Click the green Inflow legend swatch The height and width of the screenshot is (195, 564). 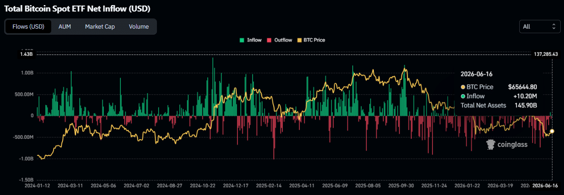(242, 40)
